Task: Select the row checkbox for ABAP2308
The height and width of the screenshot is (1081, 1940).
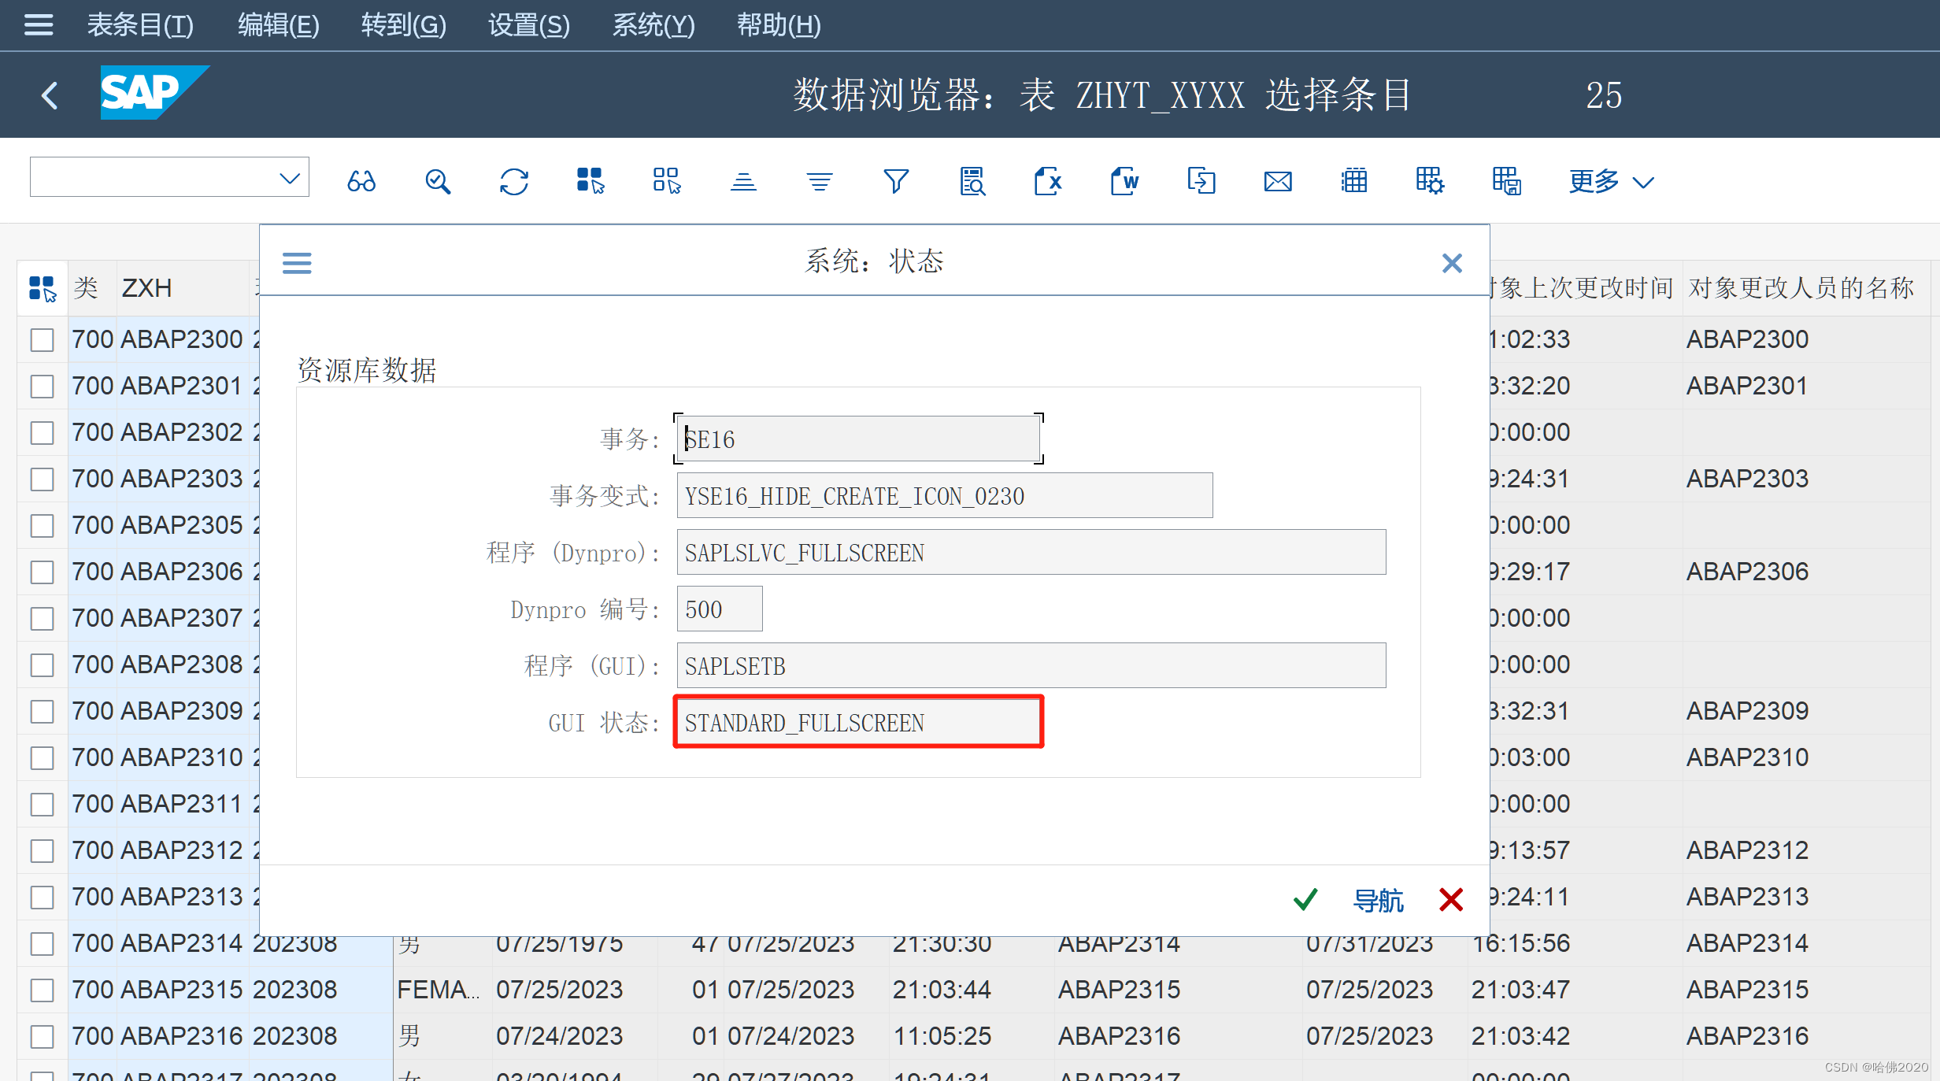Action: click(43, 665)
